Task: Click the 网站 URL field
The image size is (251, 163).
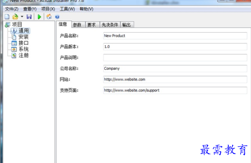Action: click(175, 79)
